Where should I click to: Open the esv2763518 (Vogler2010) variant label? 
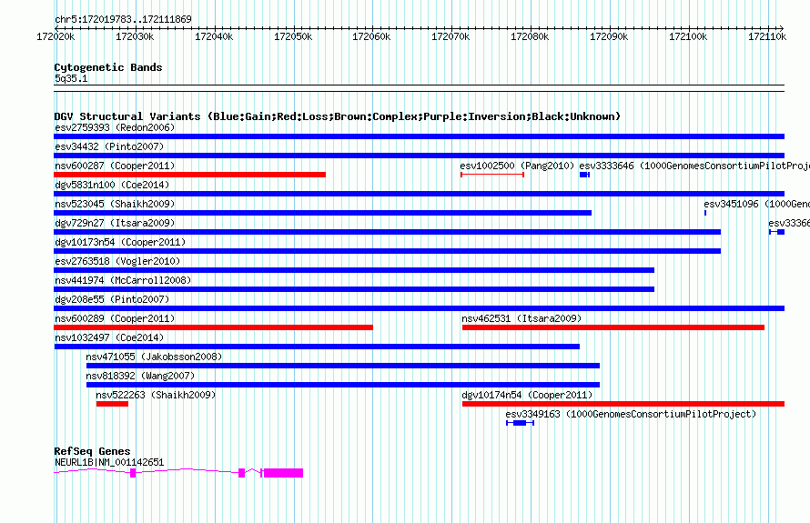(x=117, y=261)
